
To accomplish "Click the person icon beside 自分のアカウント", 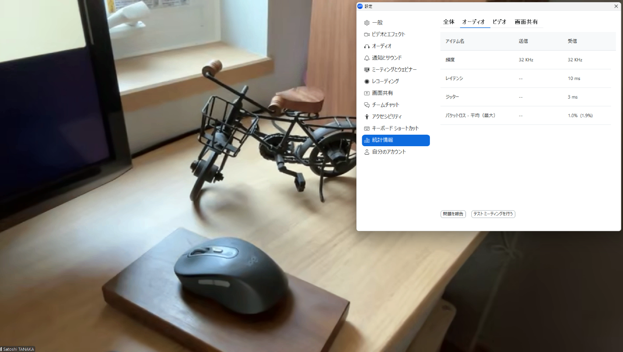I will [367, 152].
